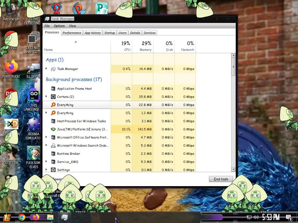The height and width of the screenshot is (223, 298).
Task: Expand the Service_KMS process row
Action: tap(46, 161)
